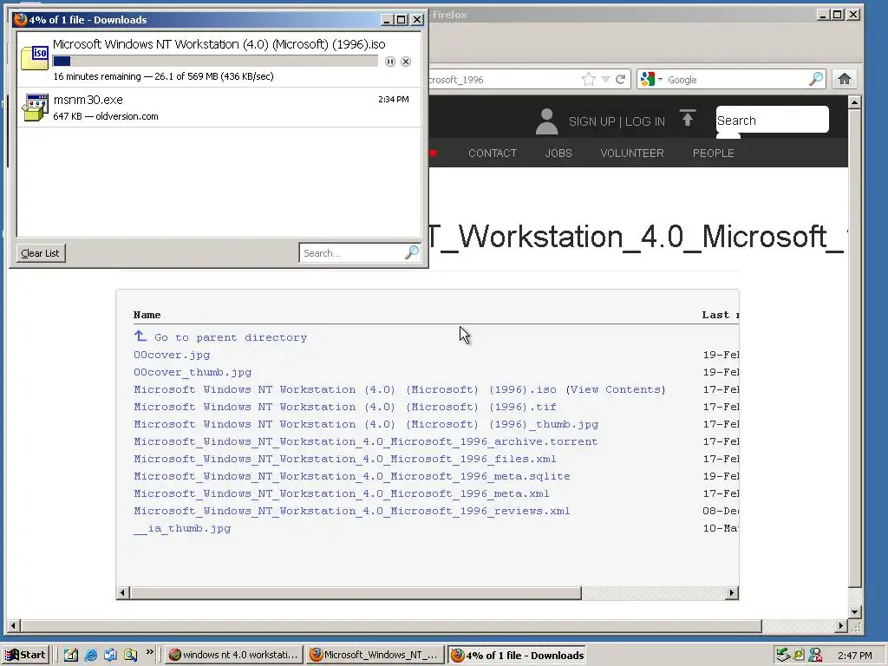Open the PEOPLE menu item
Viewport: 888px width, 666px height.
[713, 153]
